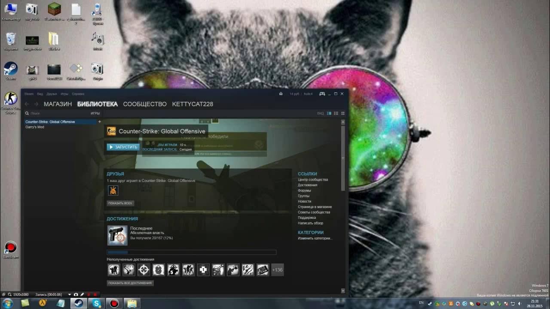Open the Steam menu
This screenshot has height=309, width=550.
[29, 94]
